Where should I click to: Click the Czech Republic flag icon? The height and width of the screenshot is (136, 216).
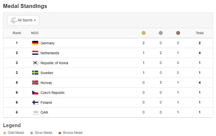click(x=35, y=92)
